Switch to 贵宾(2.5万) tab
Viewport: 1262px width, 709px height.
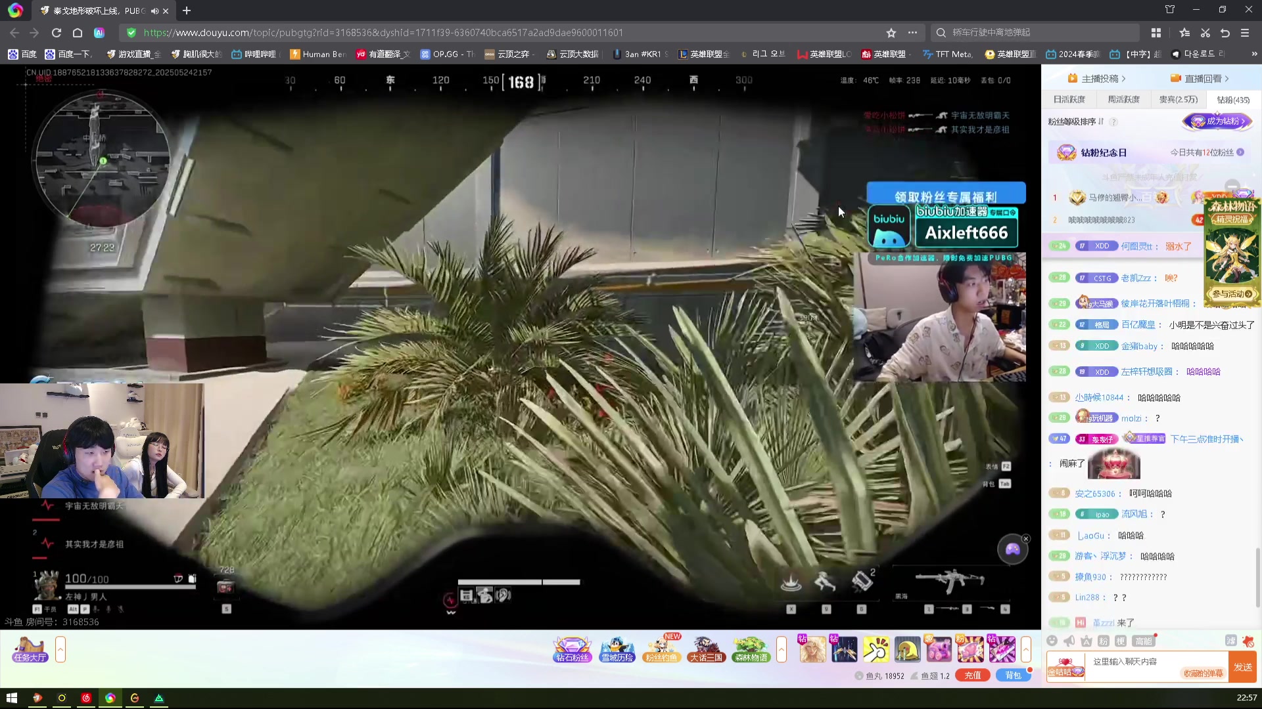[x=1179, y=100]
